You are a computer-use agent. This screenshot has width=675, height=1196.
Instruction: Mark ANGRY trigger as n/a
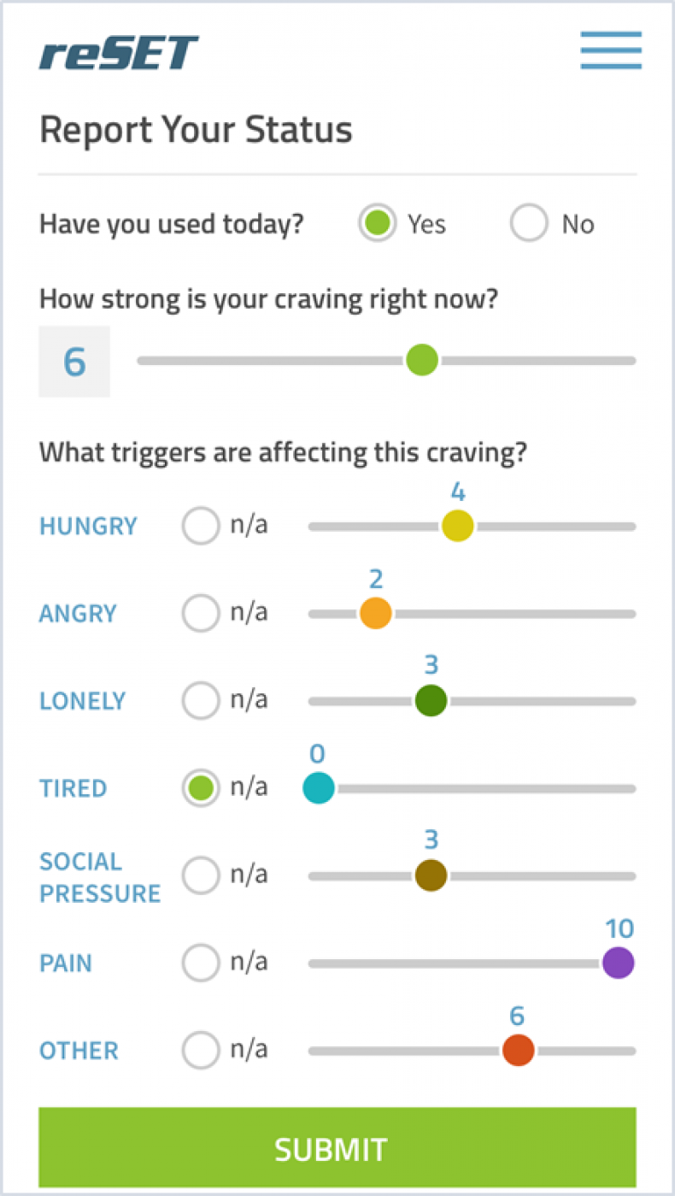[201, 613]
